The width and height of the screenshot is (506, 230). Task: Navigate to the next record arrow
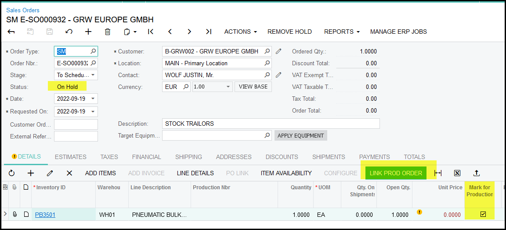pyautogui.click(x=189, y=32)
